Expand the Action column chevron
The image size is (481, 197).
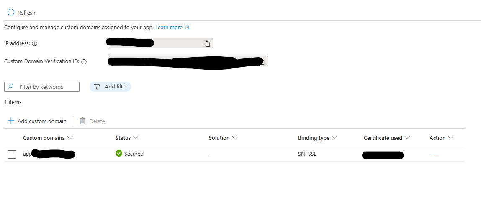coord(450,138)
